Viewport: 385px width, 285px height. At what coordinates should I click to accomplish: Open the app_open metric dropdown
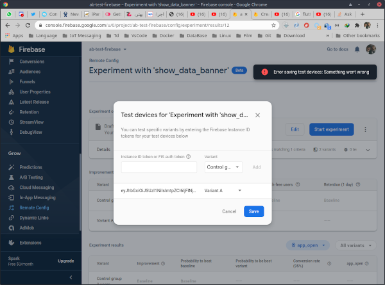pyautogui.click(x=308, y=245)
